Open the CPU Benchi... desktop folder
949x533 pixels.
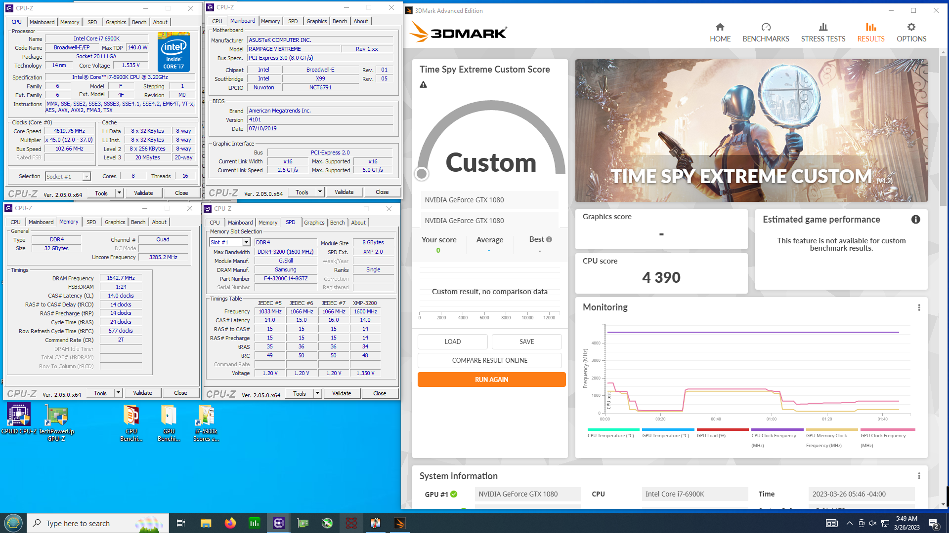(x=131, y=423)
